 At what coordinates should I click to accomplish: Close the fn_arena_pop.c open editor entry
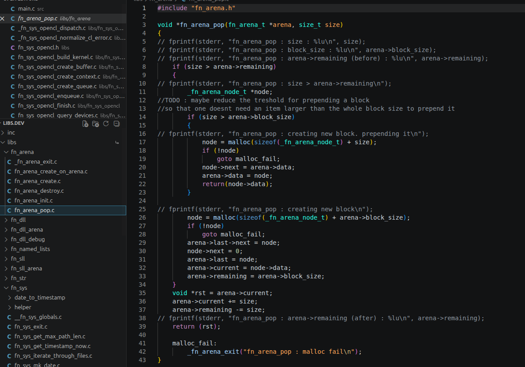click(3, 19)
